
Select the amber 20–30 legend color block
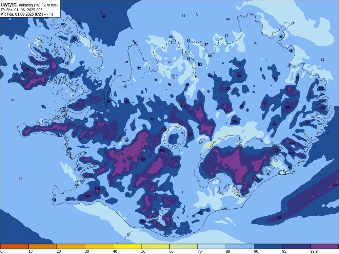click(x=71, y=247)
